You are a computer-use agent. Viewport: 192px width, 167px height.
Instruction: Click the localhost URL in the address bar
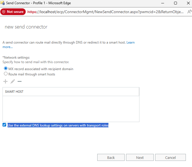click(106, 12)
